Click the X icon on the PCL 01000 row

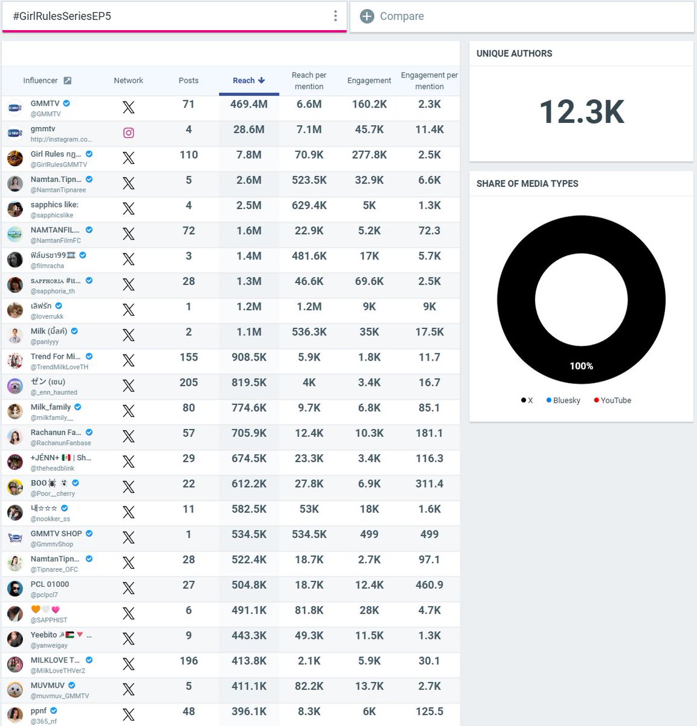tap(129, 589)
